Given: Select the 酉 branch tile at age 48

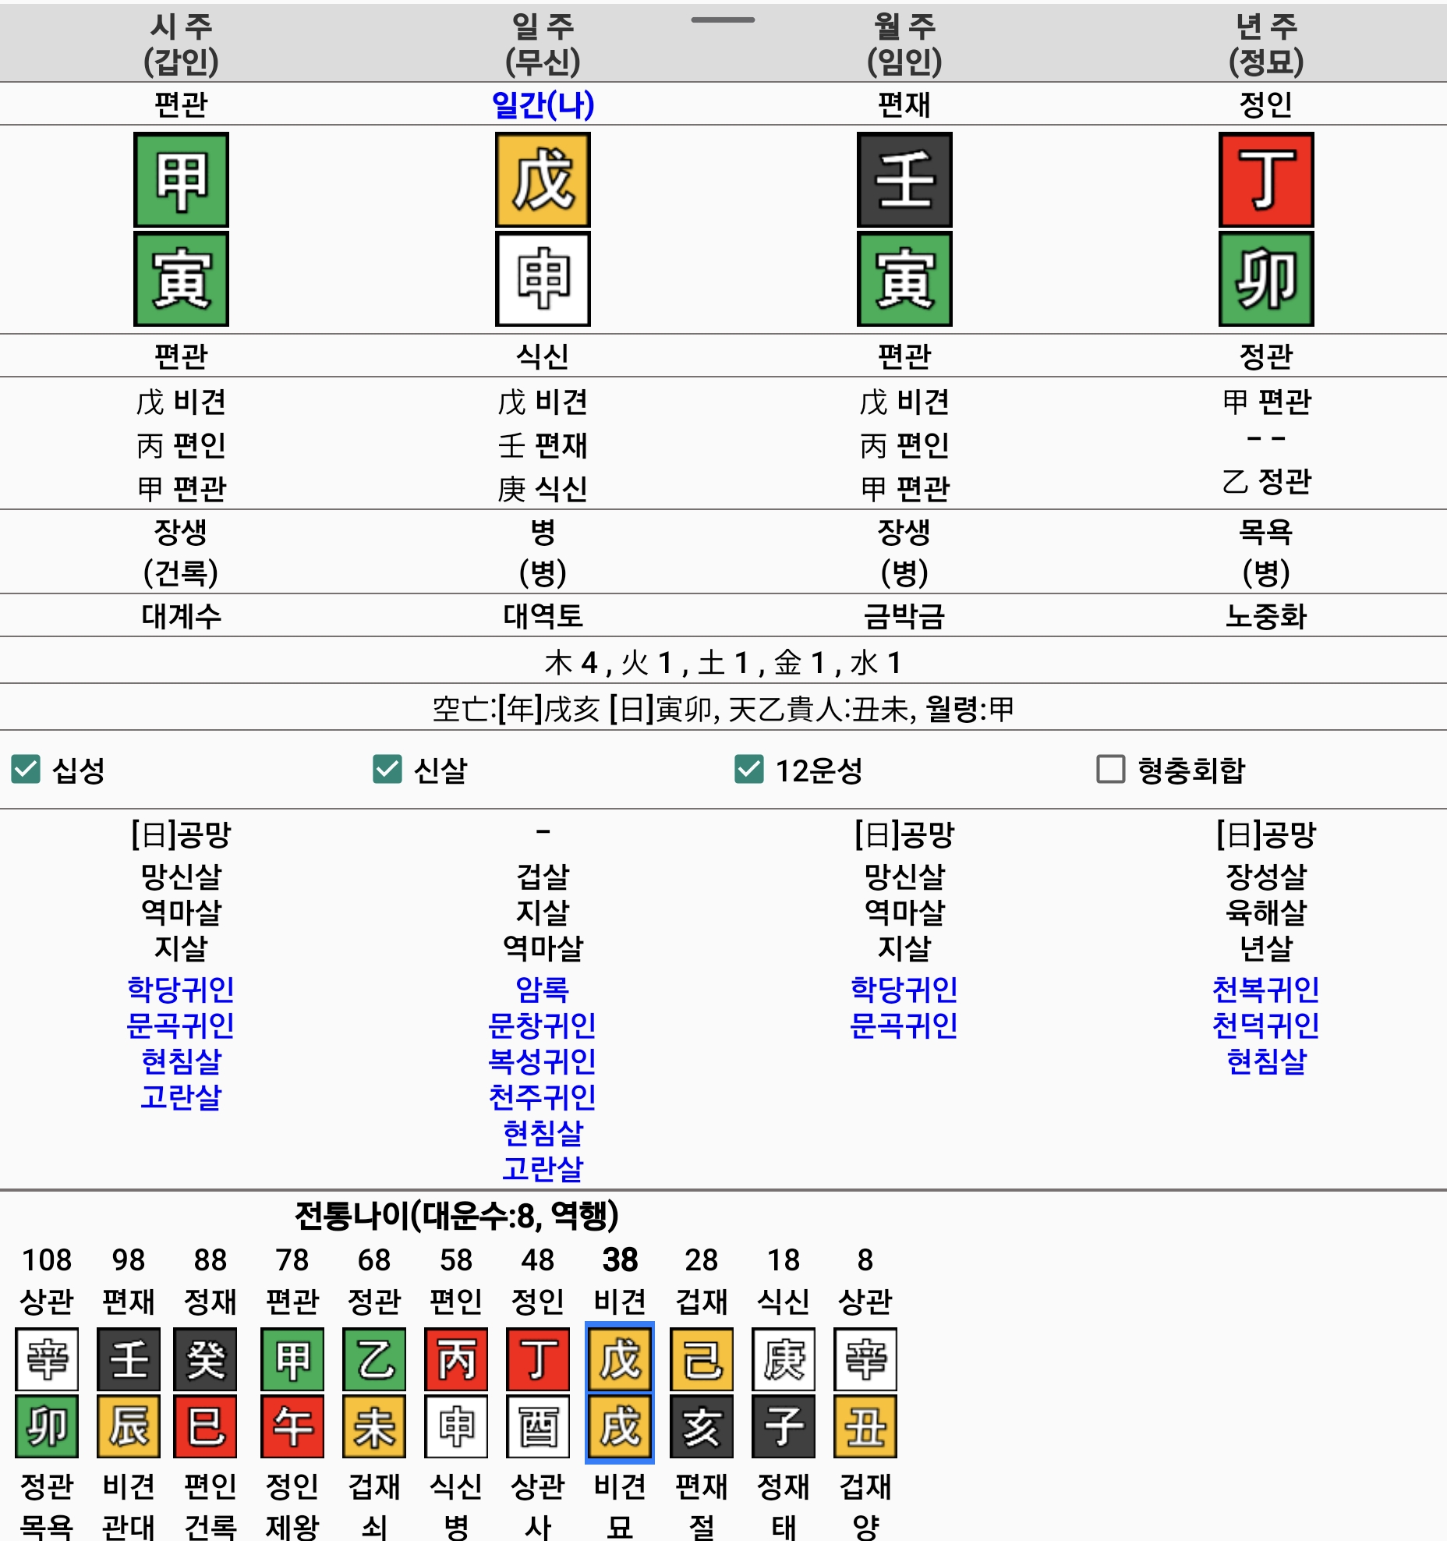Looking at the screenshot, I should [x=538, y=1426].
